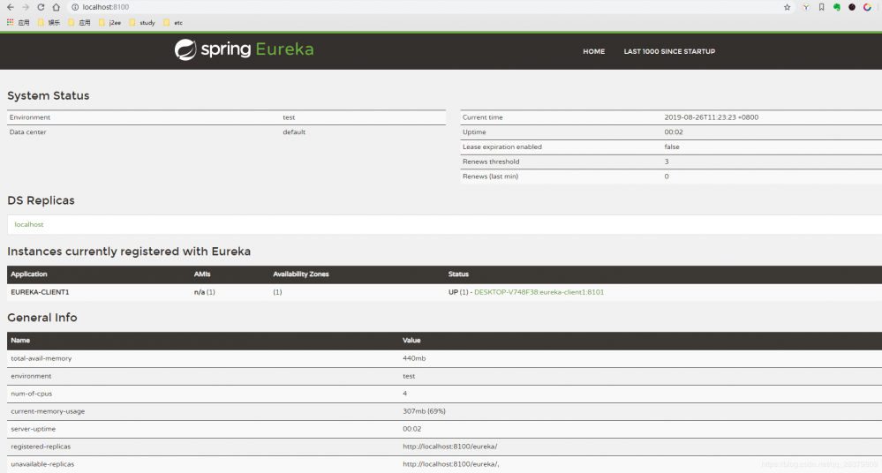Open the study bookmark folder
882x473 pixels.
coord(142,22)
